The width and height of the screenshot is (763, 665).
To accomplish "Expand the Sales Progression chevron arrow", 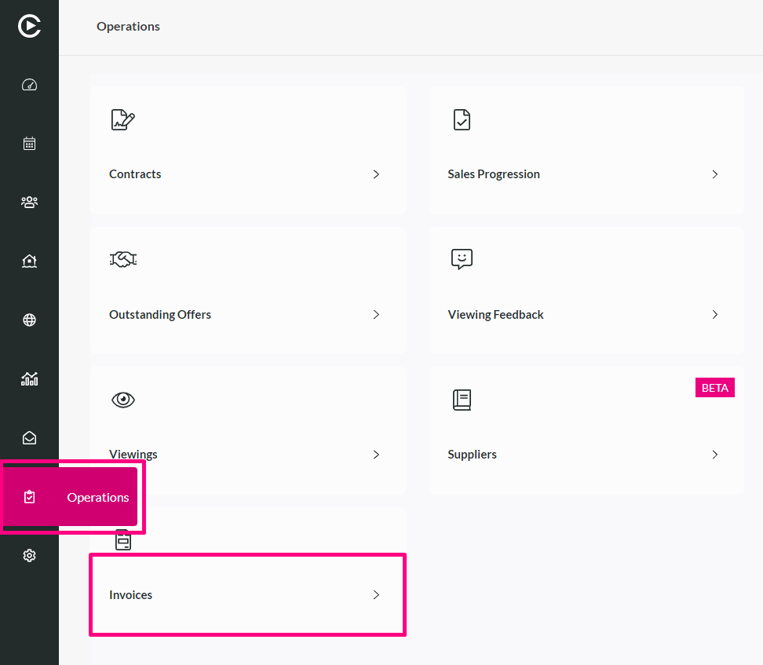I will pos(714,174).
